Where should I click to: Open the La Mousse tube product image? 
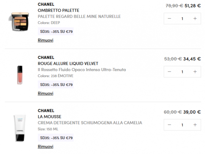click(20, 128)
